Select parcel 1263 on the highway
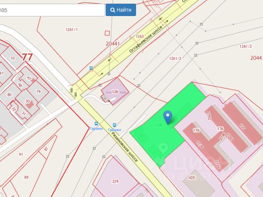This screenshot has height=197, width=263. [x=140, y=37]
